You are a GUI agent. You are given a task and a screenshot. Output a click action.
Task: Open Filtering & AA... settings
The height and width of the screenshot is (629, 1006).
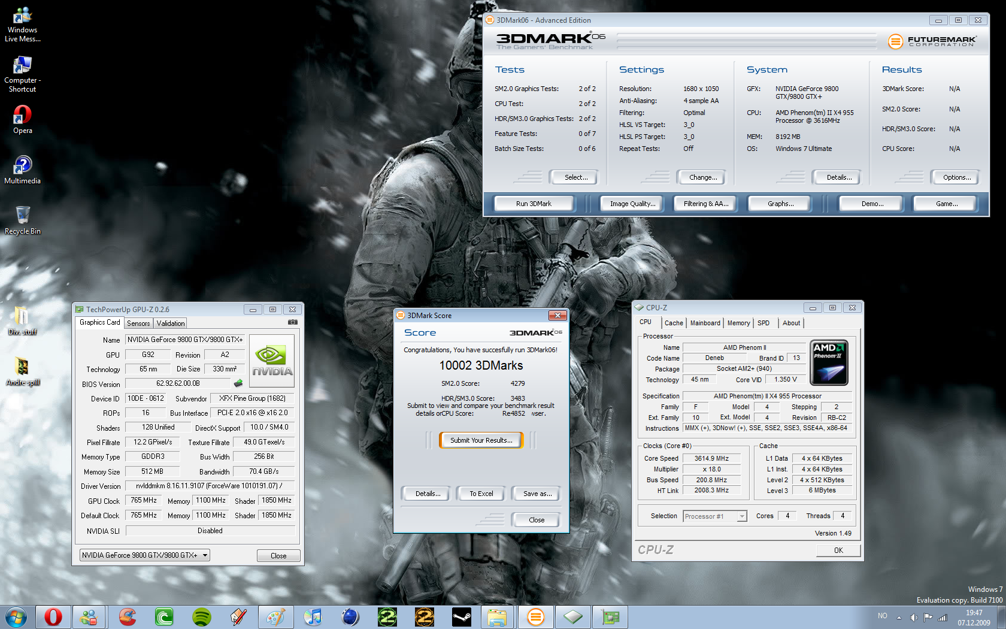[x=706, y=204]
